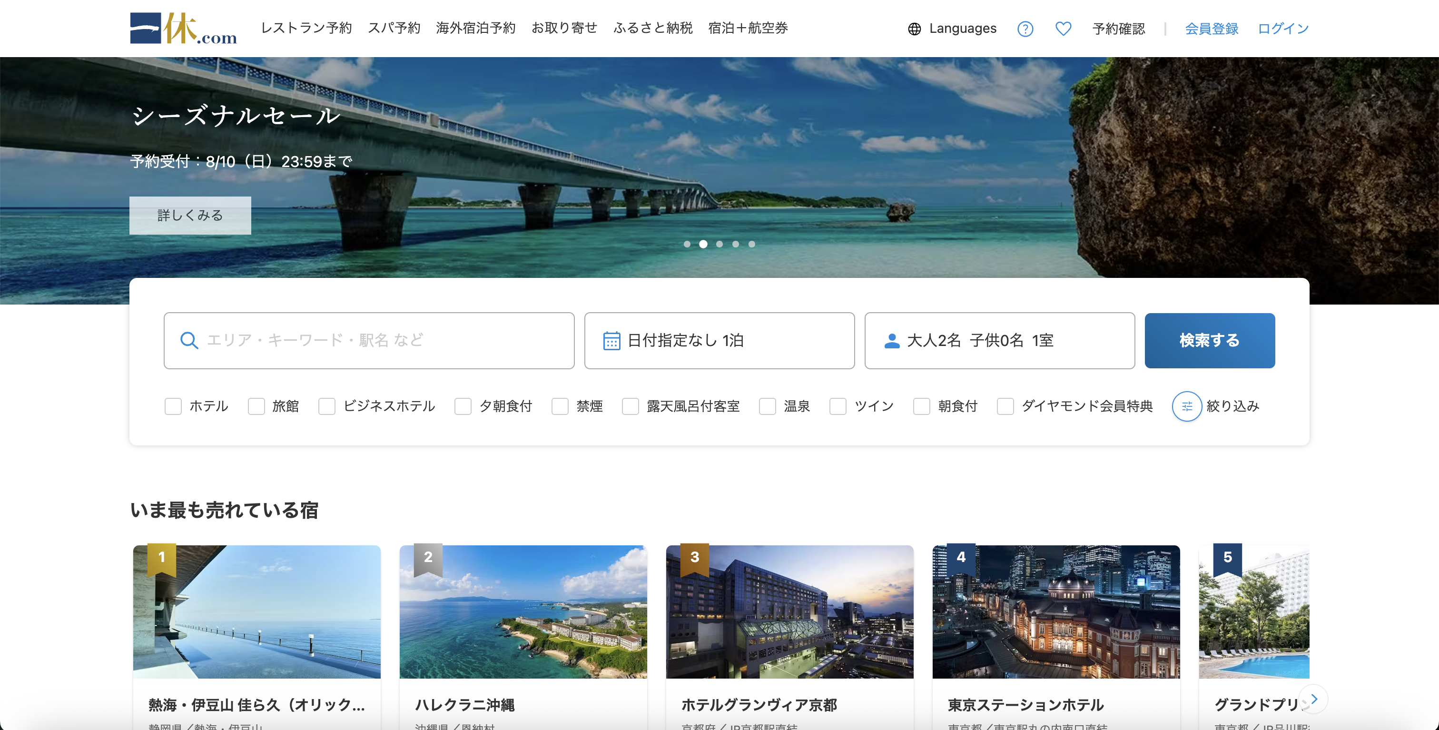Image resolution: width=1439 pixels, height=730 pixels.
Task: Click the next-hotels arrow chevron
Action: click(x=1314, y=699)
